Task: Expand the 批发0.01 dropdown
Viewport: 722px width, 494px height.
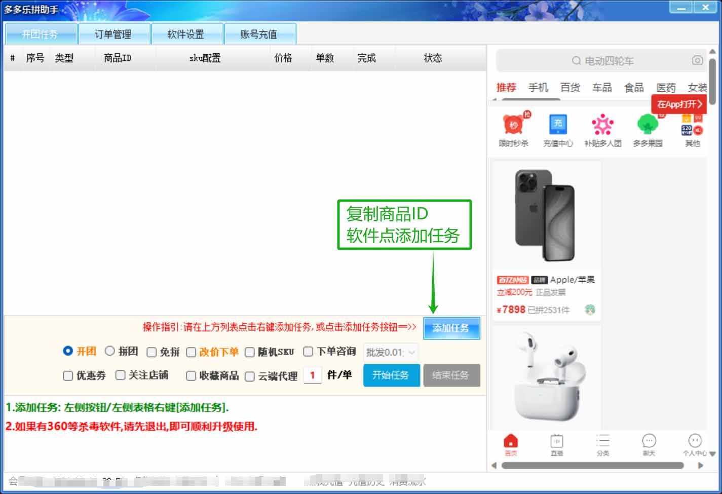Action: [411, 352]
